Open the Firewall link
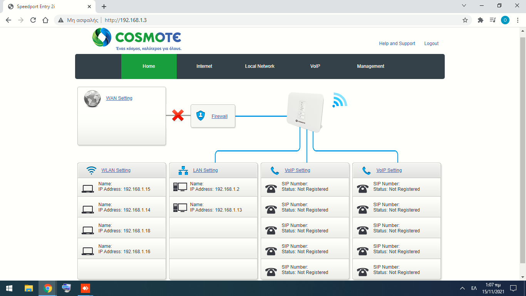 click(219, 116)
